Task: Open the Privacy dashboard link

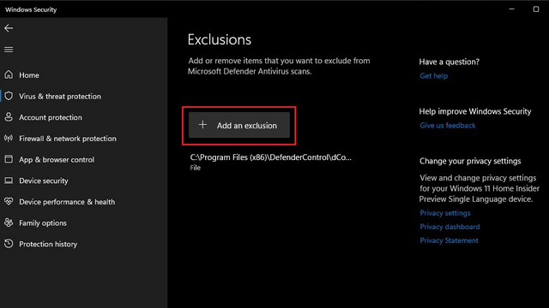Action: tap(449, 227)
